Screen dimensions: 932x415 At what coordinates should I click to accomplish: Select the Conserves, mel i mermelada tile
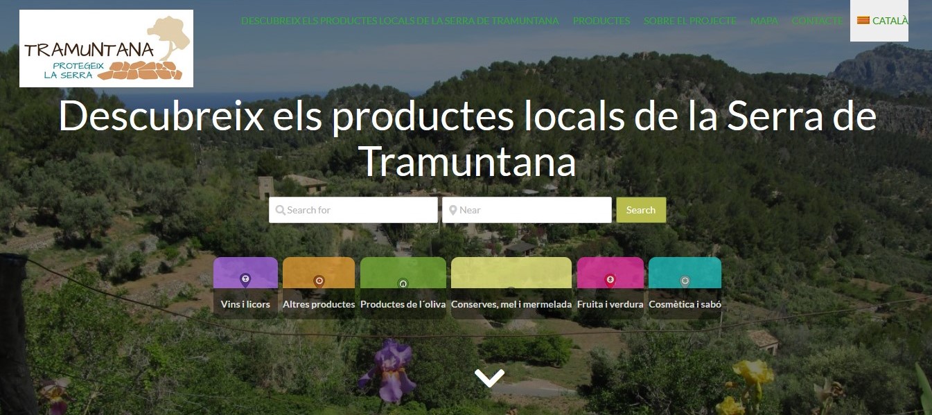(x=511, y=288)
